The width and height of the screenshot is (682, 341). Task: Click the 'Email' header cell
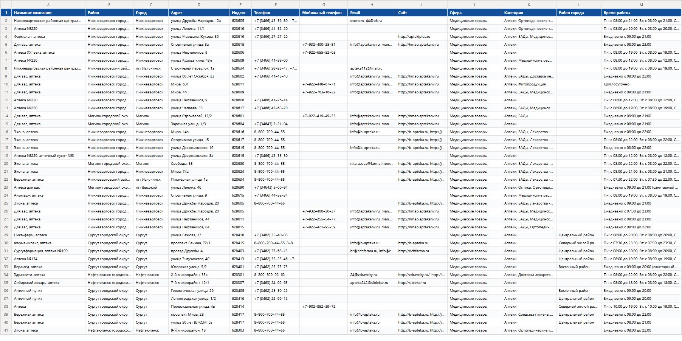point(372,12)
